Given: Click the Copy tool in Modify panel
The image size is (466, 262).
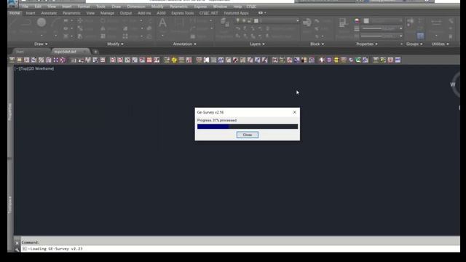Looking at the screenshot, I should (80, 28).
